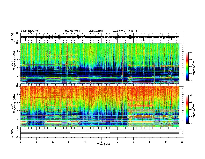This screenshot has height=159, width=205.
Task: Click the "-5" tick on ch.3(V) axis
Action: 18,137
